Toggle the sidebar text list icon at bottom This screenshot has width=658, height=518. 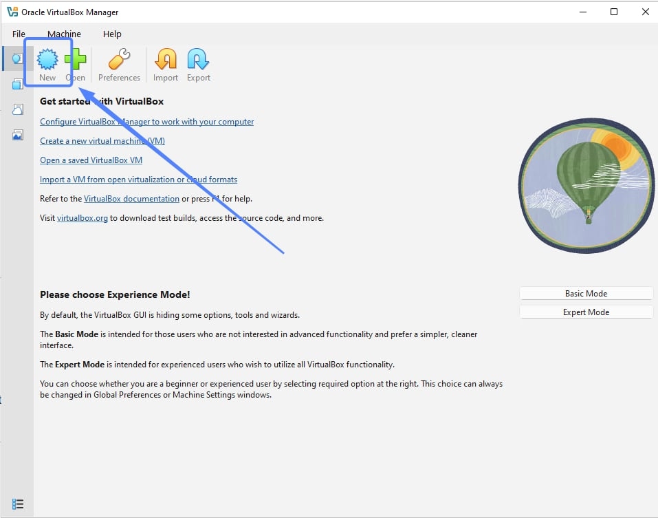(x=18, y=504)
